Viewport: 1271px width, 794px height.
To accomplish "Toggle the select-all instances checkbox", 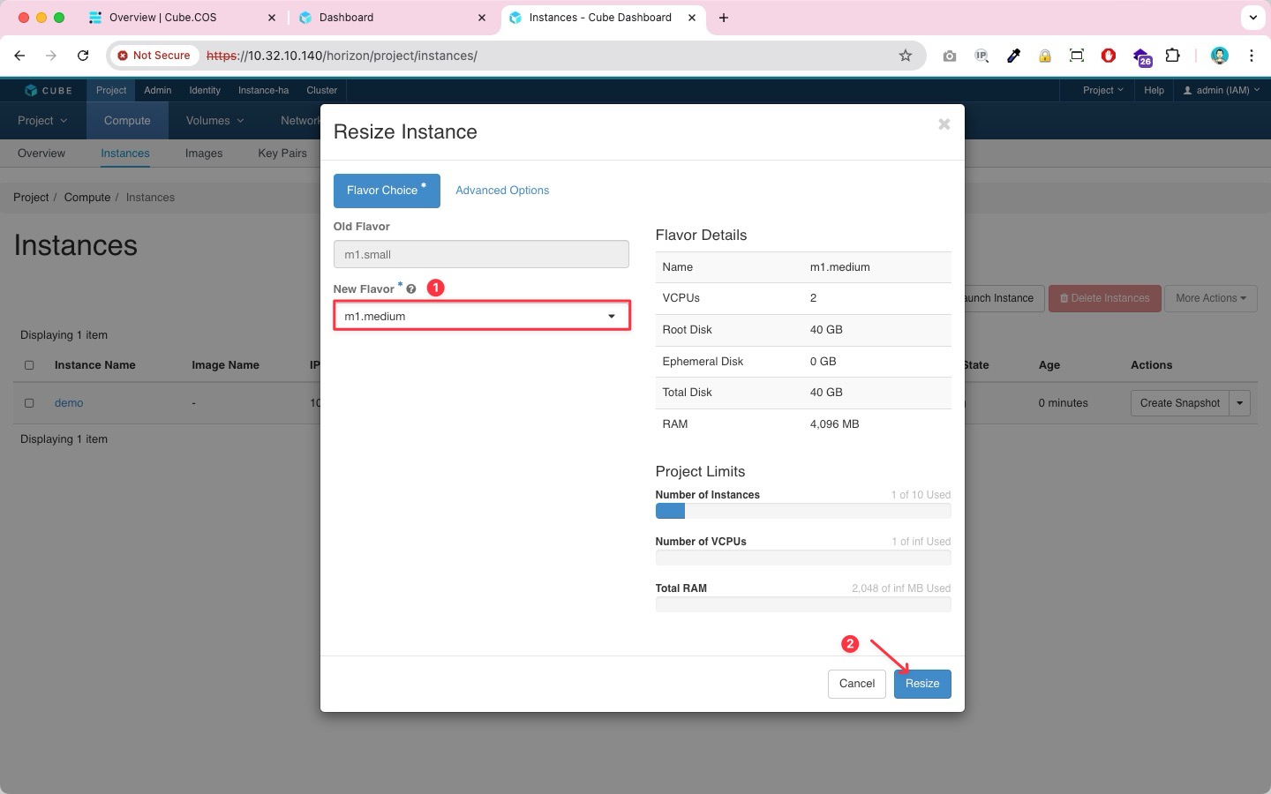I will coord(29,365).
